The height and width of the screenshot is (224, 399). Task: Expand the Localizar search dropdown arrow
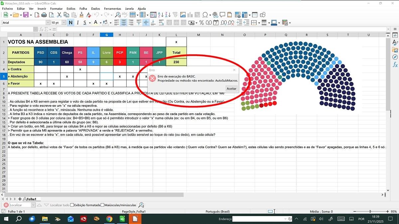[x=33, y=205]
